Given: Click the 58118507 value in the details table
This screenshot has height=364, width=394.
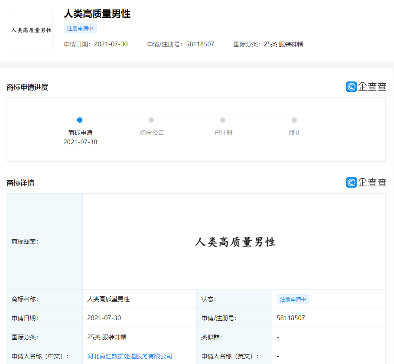Looking at the screenshot, I should click(291, 318).
